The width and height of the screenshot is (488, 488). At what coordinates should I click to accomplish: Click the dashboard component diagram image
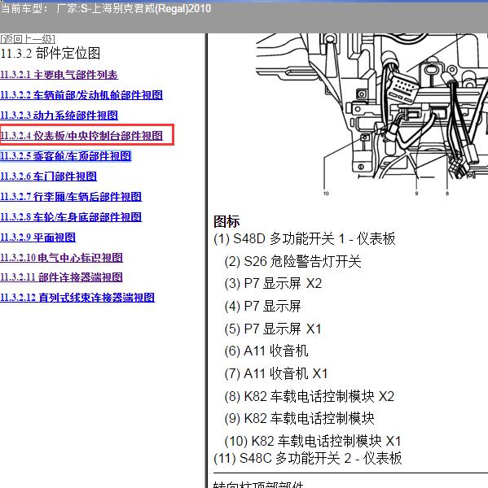(371, 115)
